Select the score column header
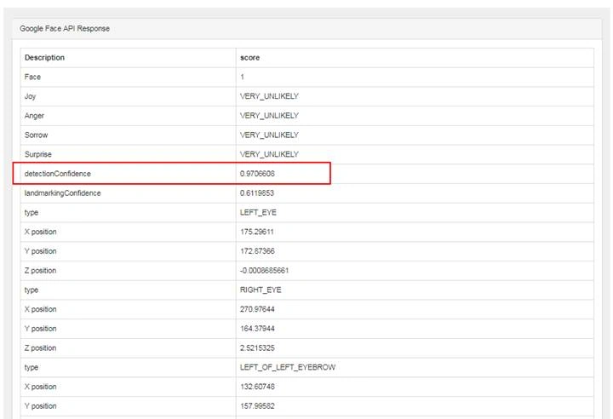Viewport: 613px width, 419px height. click(249, 58)
